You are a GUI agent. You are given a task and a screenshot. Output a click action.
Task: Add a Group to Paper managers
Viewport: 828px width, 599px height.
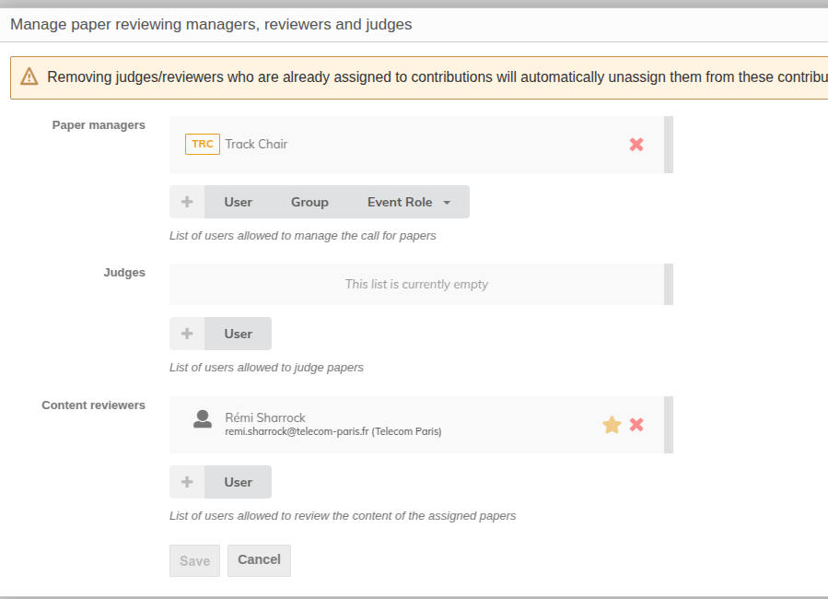[310, 202]
